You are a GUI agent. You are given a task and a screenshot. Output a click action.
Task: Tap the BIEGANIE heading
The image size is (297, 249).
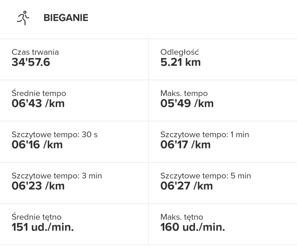(66, 18)
